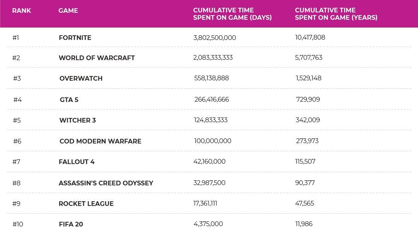Click the GAME column header

(68, 11)
